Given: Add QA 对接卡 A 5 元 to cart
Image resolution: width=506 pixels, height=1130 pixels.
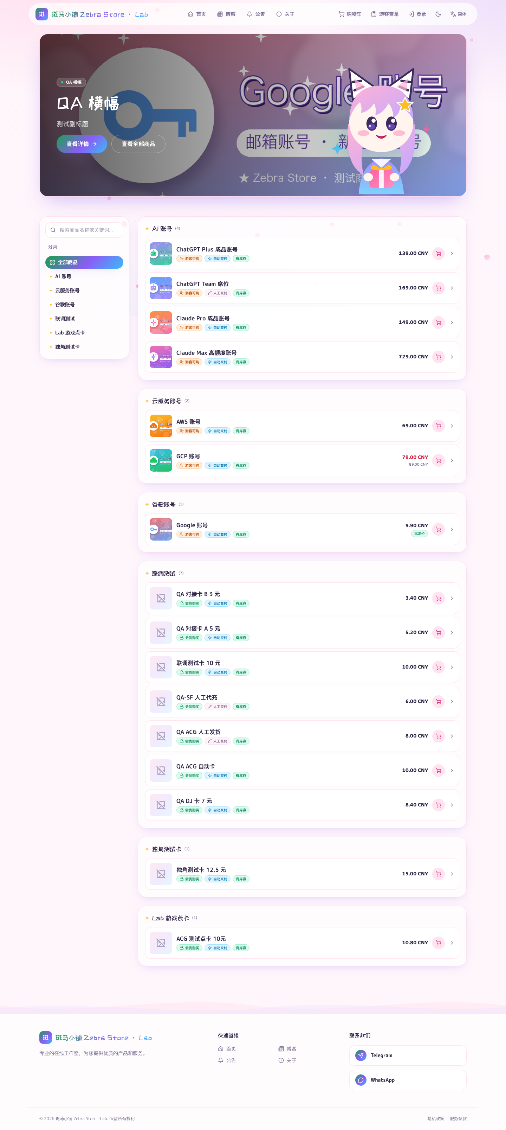Looking at the screenshot, I should [438, 633].
